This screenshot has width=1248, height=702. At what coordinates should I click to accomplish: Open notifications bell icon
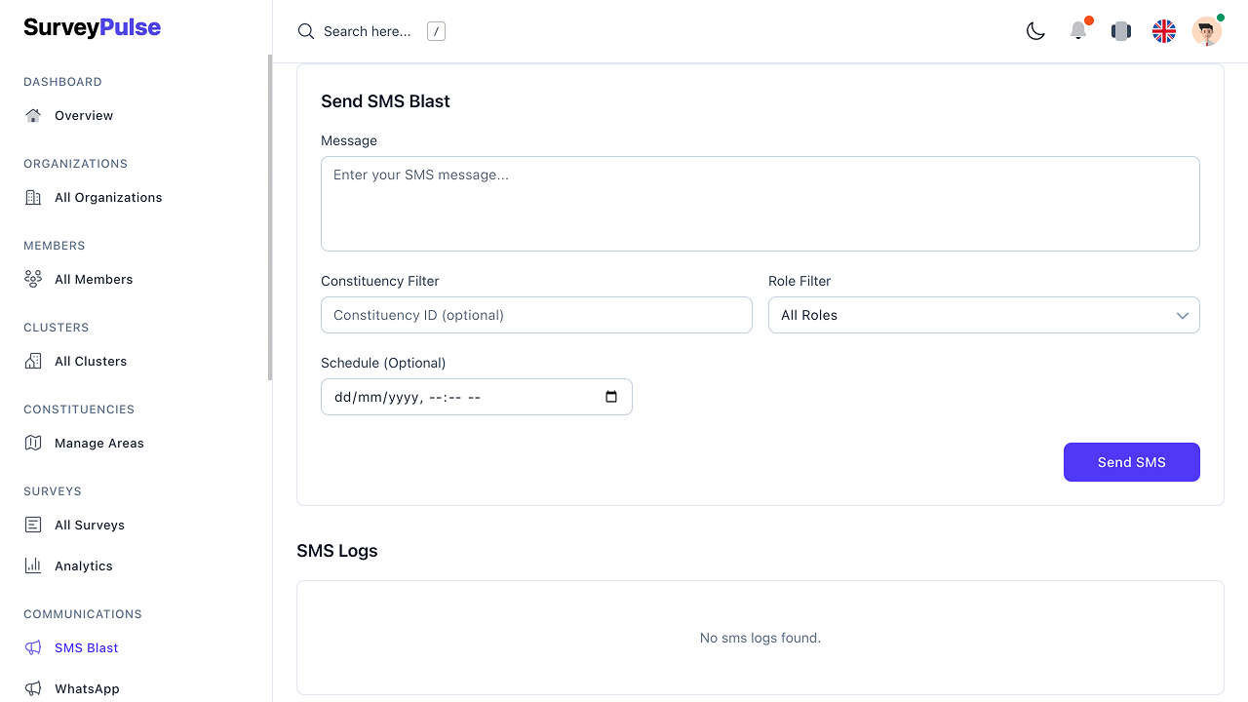click(x=1078, y=31)
